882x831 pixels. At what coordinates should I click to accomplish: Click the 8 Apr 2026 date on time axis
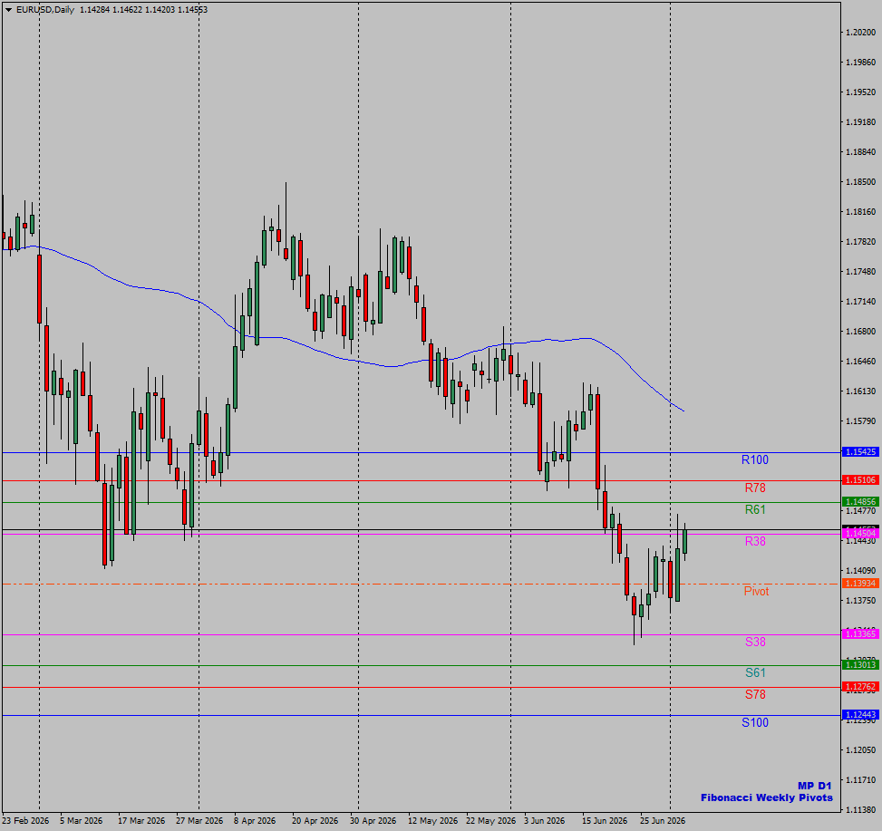255,821
